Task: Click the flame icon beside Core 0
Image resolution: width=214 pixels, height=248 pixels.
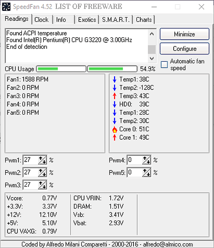Action: (115, 129)
